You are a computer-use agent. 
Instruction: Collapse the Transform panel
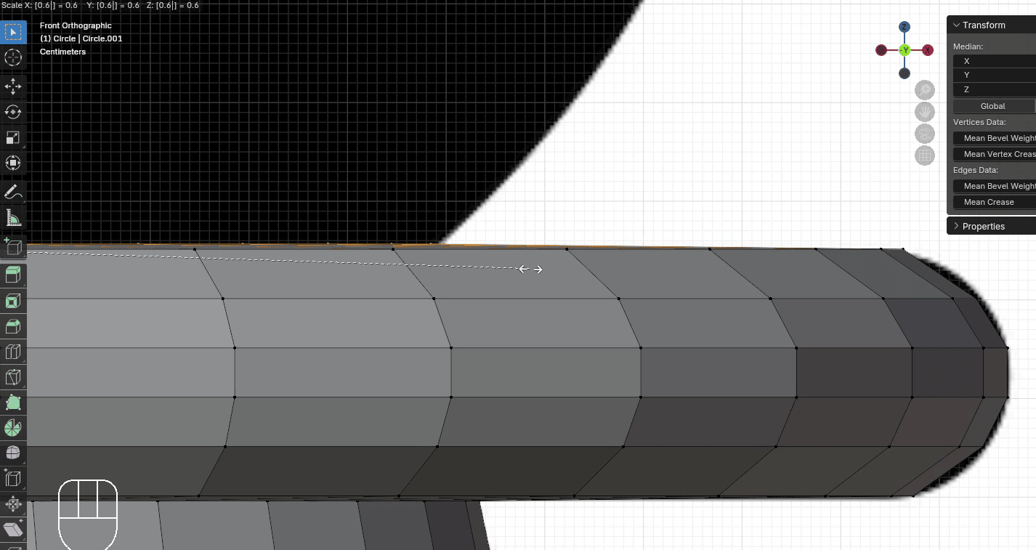956,25
